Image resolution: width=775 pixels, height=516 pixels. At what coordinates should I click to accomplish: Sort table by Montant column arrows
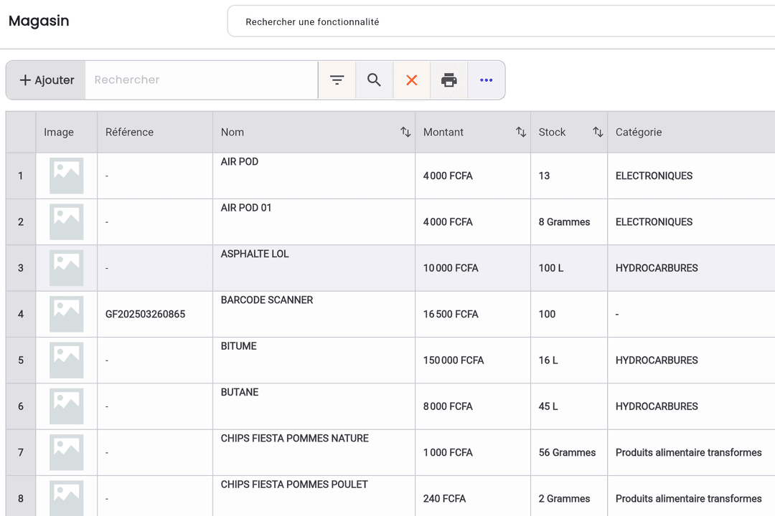pos(521,133)
